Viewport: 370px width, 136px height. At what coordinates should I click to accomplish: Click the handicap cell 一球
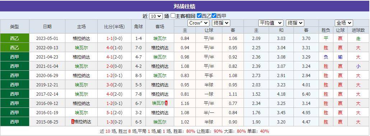[x=209, y=94]
